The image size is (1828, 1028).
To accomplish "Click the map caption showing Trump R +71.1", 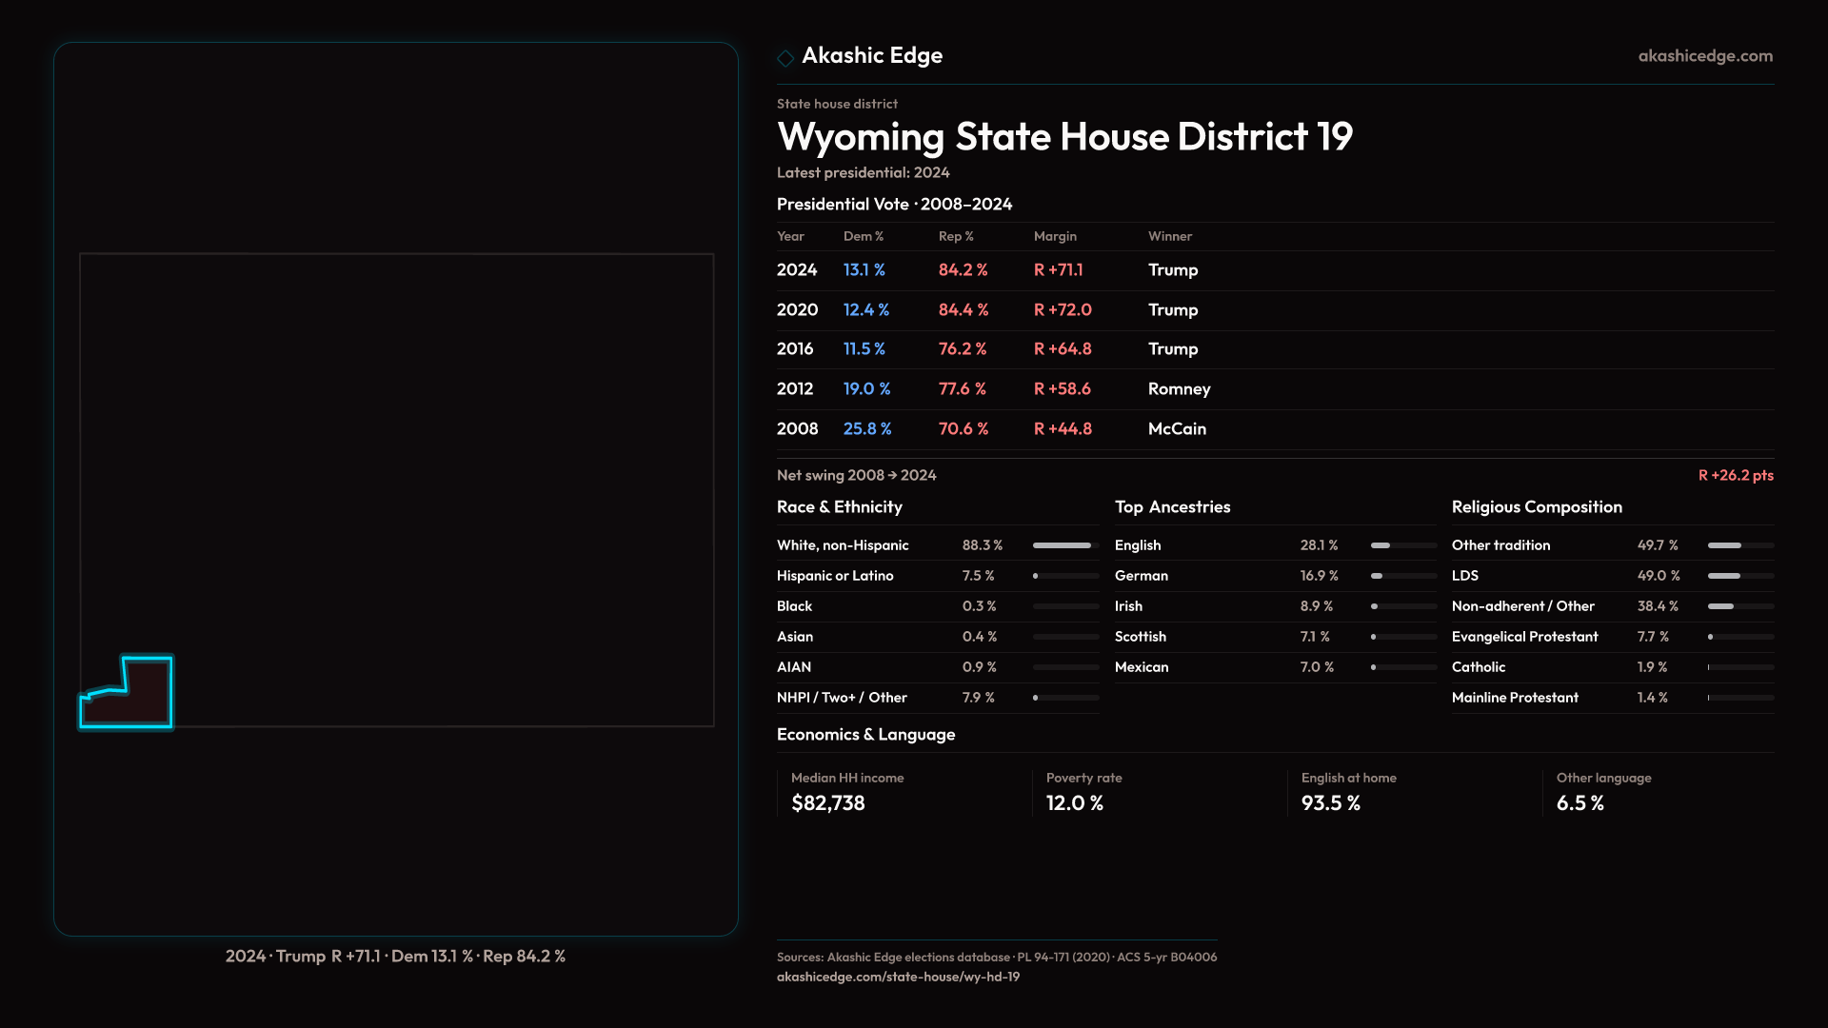I will pyautogui.click(x=395, y=956).
